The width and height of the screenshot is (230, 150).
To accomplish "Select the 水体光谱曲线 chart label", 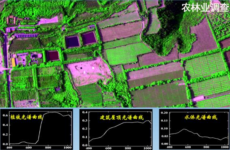I will [201, 117].
